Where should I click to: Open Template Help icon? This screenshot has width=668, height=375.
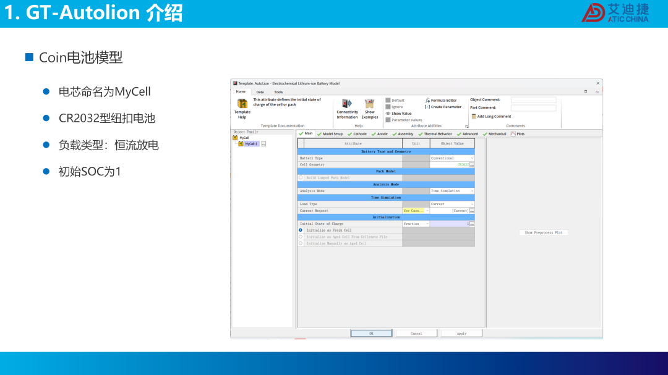point(242,103)
